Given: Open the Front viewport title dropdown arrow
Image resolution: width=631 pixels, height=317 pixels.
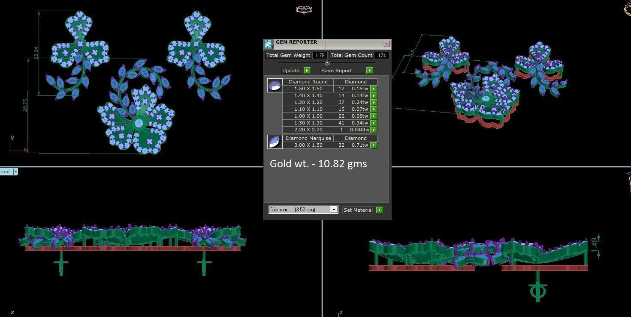Looking at the screenshot, I should point(15,172).
